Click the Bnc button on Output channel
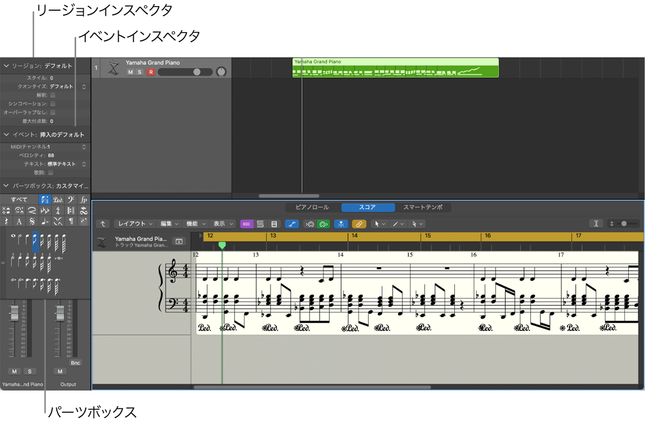645x423 pixels. point(76,363)
